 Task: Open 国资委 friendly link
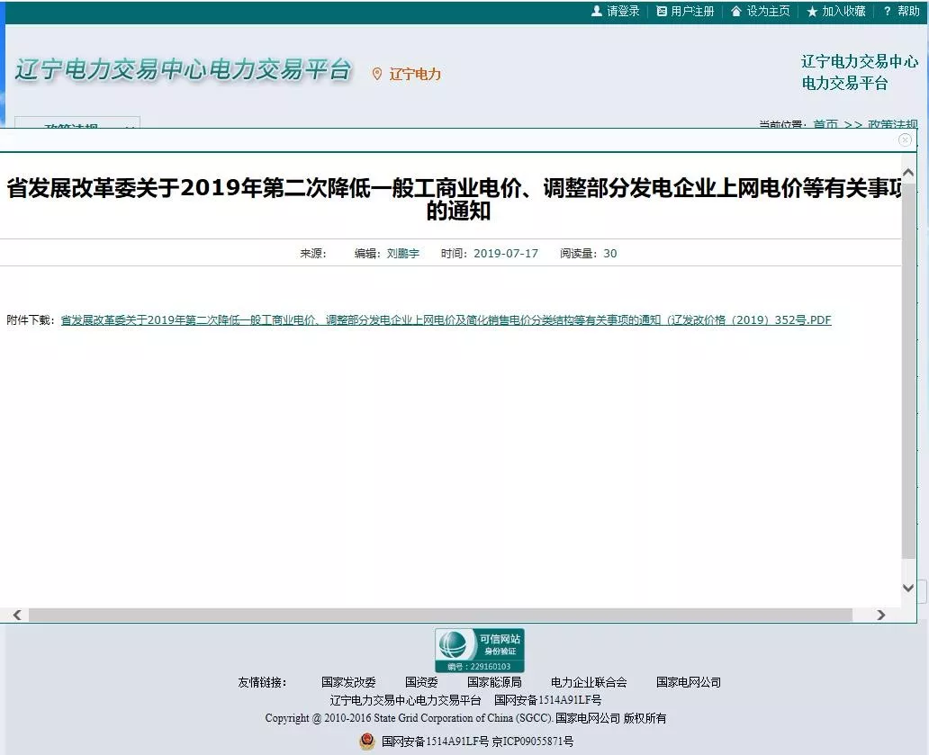(421, 682)
